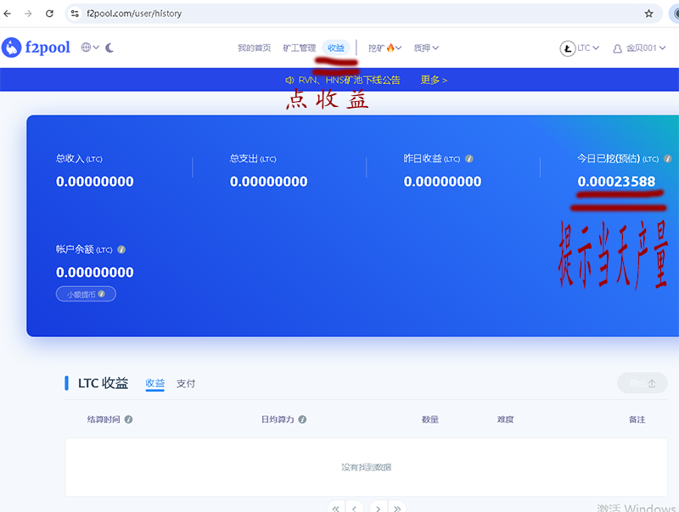Reload the page in the browser
This screenshot has height=512, width=679.
coord(49,14)
